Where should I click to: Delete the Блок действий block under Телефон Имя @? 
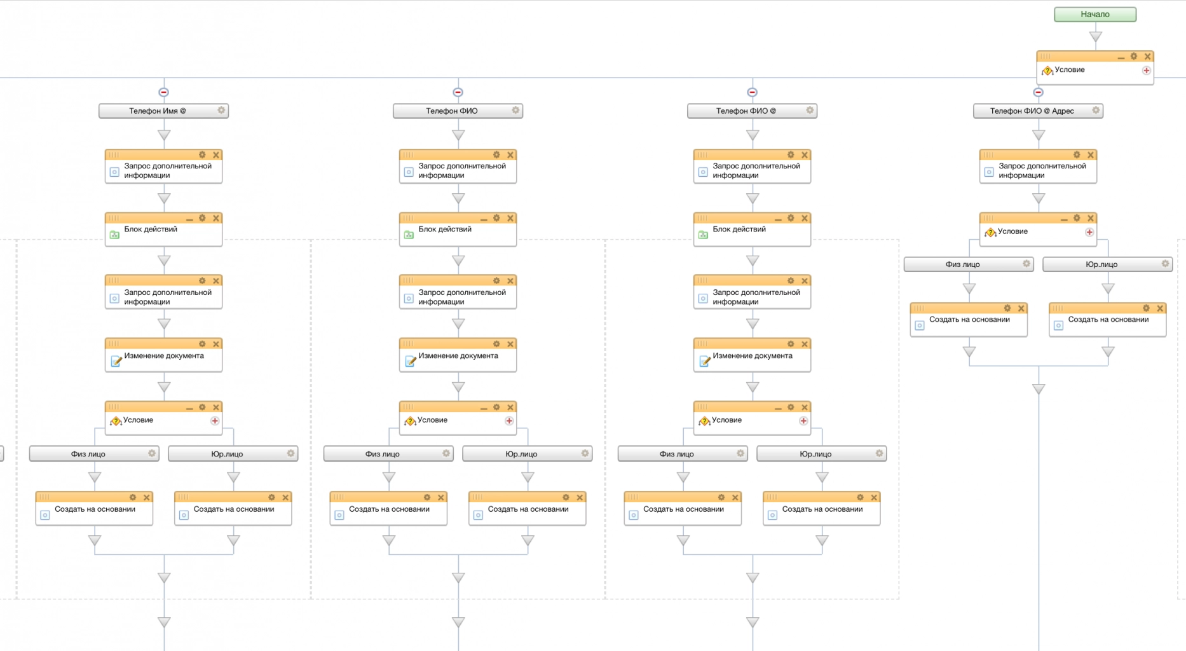[x=216, y=218]
